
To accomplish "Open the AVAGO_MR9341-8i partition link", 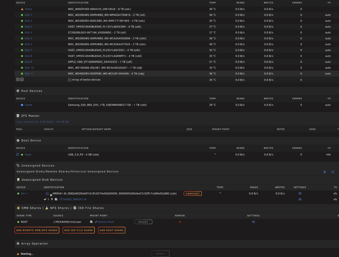I will pos(75,199).
